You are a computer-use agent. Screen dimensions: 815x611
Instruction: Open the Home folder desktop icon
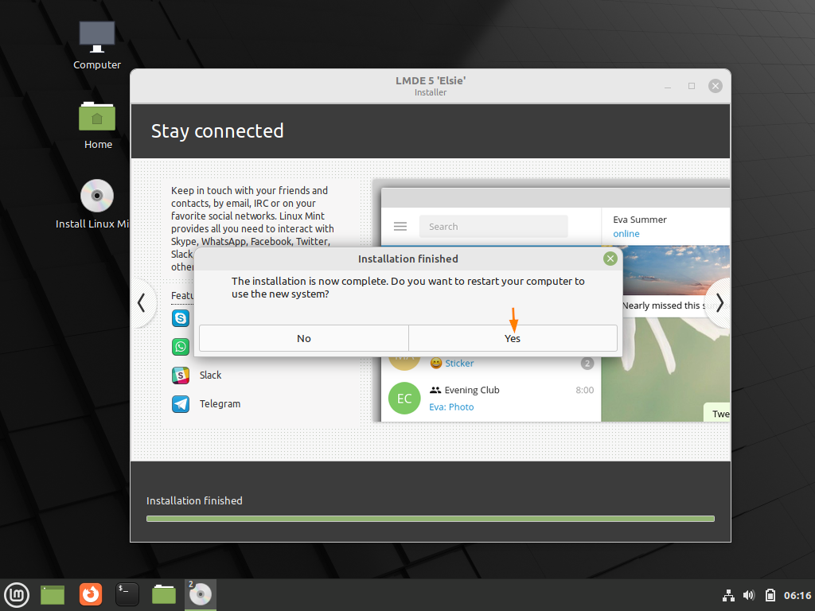(x=97, y=126)
